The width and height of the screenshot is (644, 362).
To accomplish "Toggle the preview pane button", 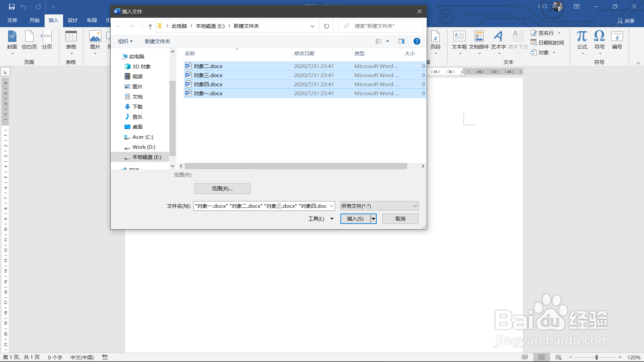I will click(401, 41).
